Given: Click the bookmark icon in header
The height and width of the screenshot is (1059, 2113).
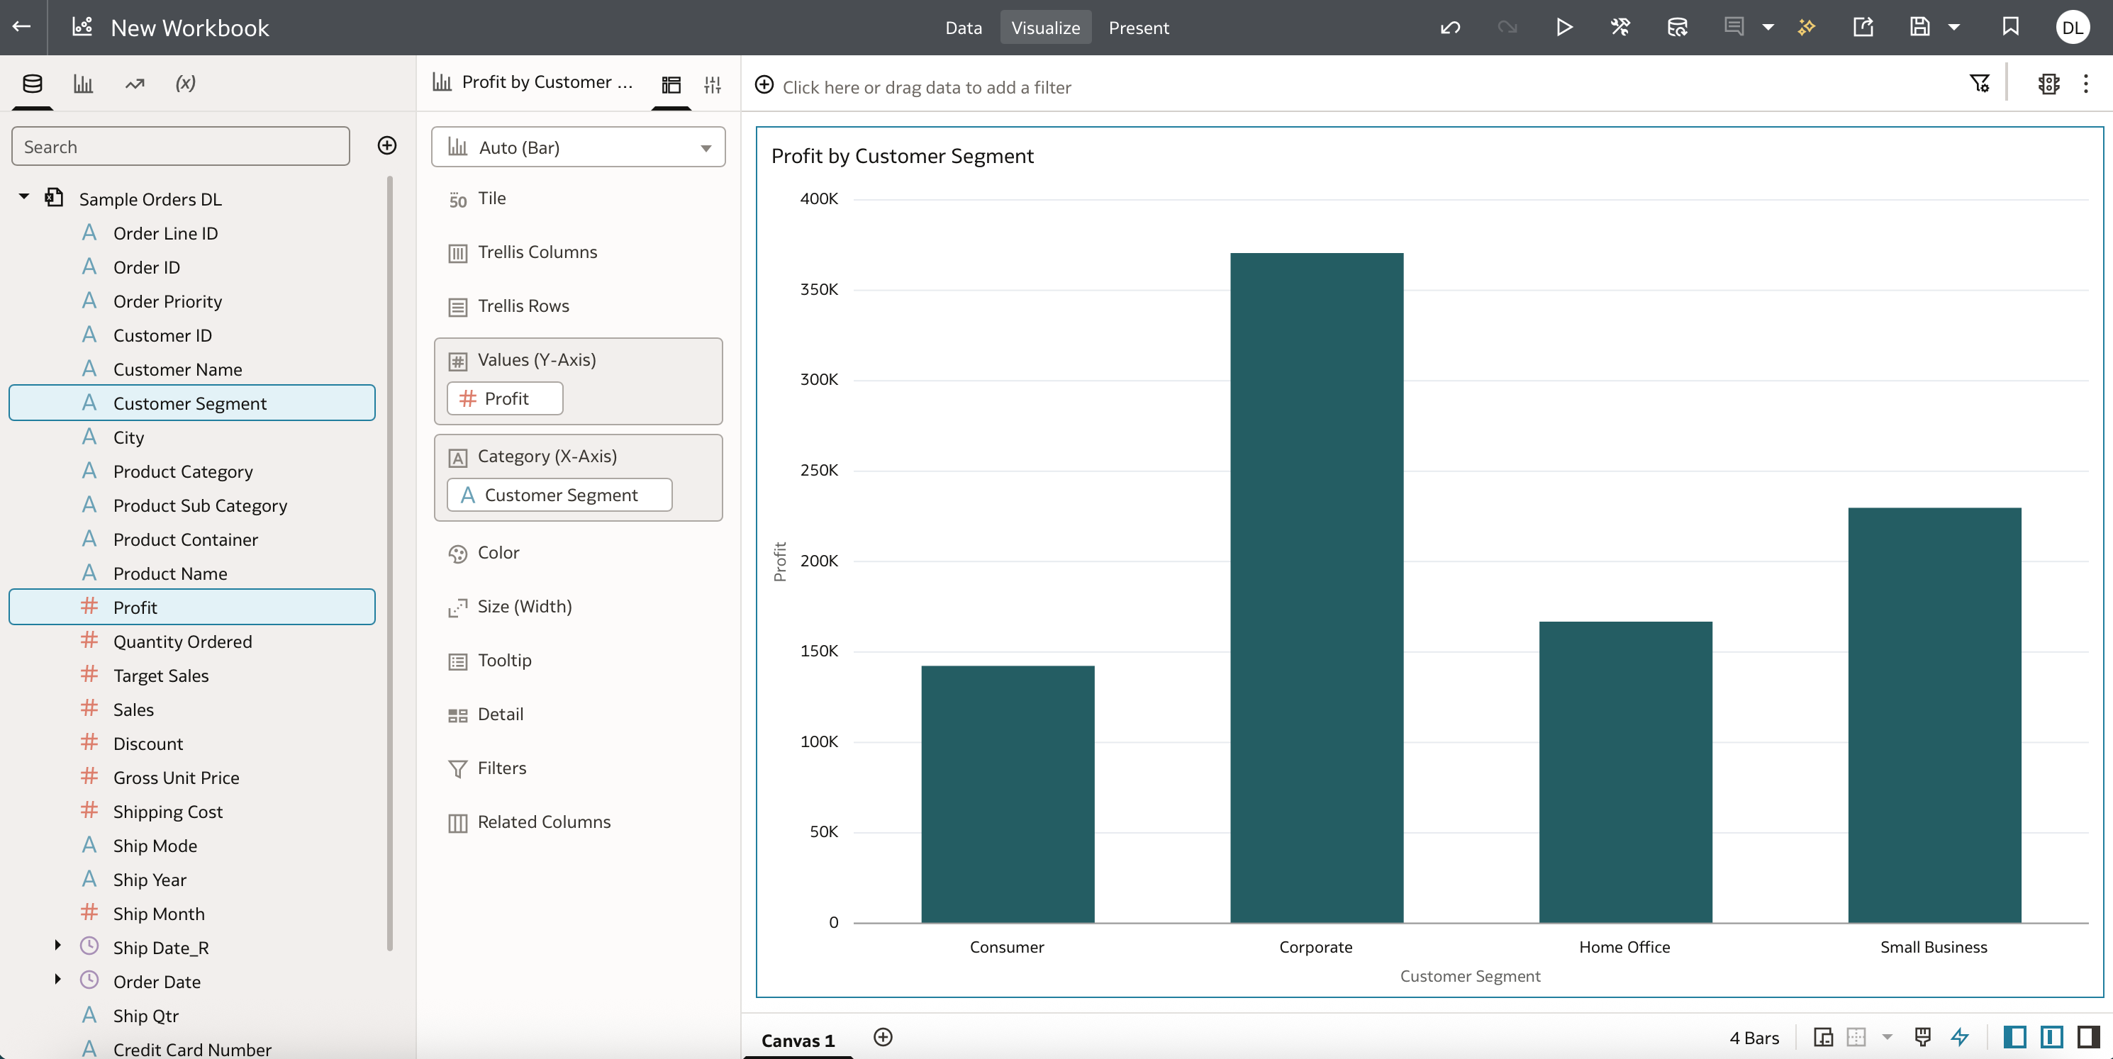Looking at the screenshot, I should [x=2009, y=27].
